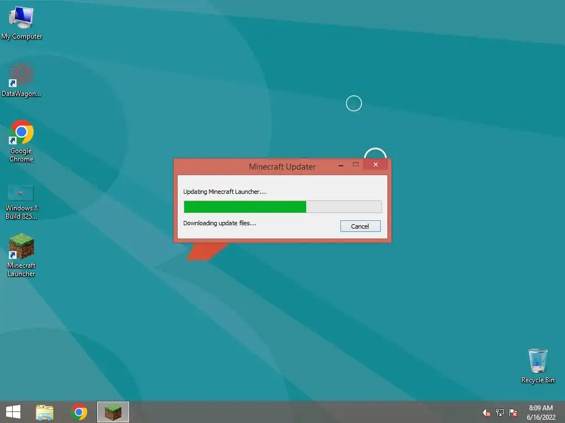The width and height of the screenshot is (565, 423).
Task: Open the network status tray icon
Action: tap(500, 413)
